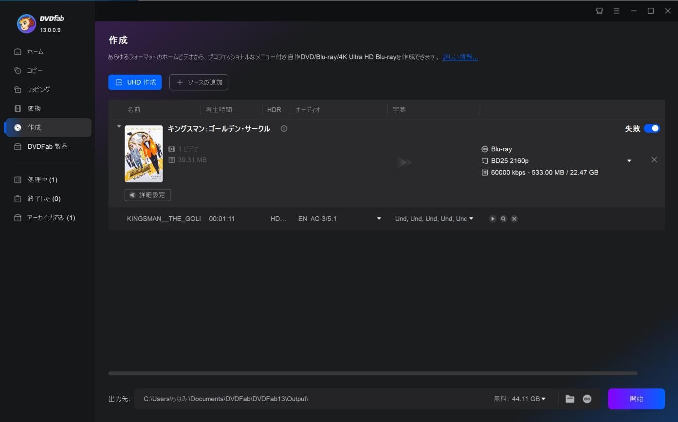The image size is (678, 422).
Task: Show info icon next to movie title
Action: pos(284,128)
